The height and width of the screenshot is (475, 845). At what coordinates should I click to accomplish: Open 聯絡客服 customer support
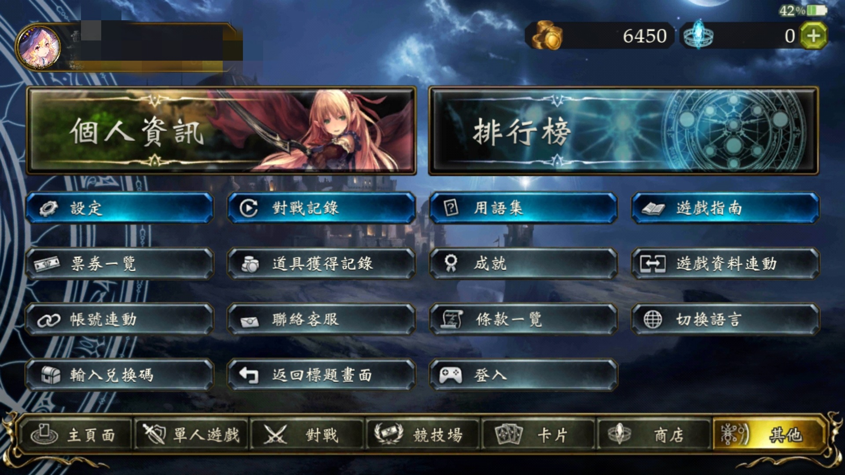pyautogui.click(x=322, y=319)
